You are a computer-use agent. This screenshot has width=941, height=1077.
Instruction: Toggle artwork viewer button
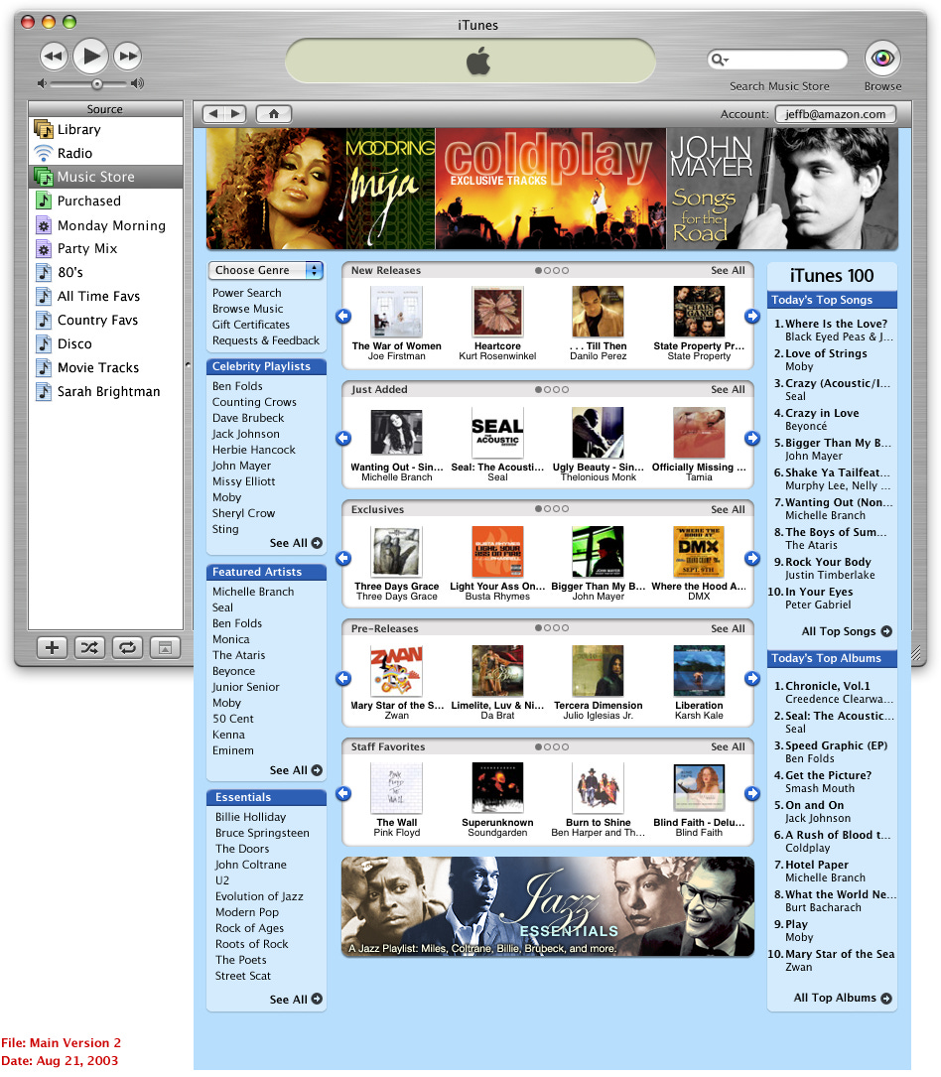click(165, 648)
